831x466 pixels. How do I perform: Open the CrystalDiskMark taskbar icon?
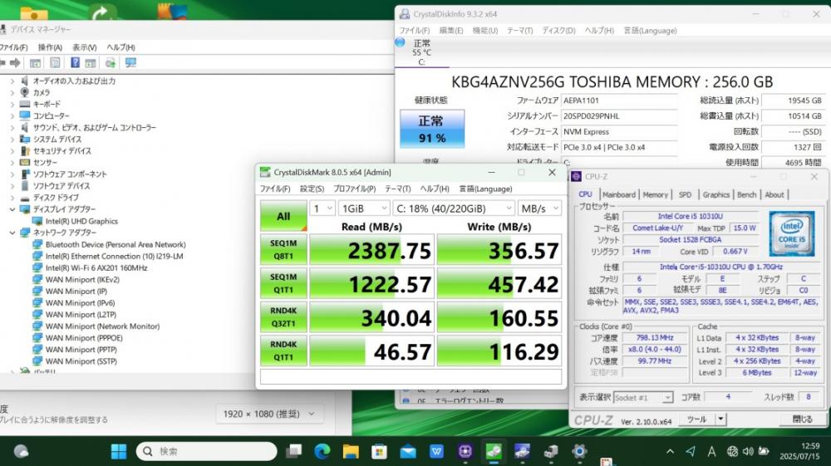pyautogui.click(x=494, y=451)
